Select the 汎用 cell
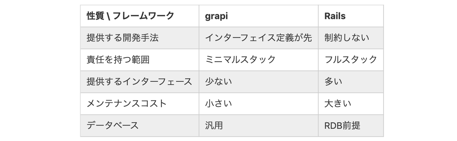The height and width of the screenshot is (141, 457). 214,125
